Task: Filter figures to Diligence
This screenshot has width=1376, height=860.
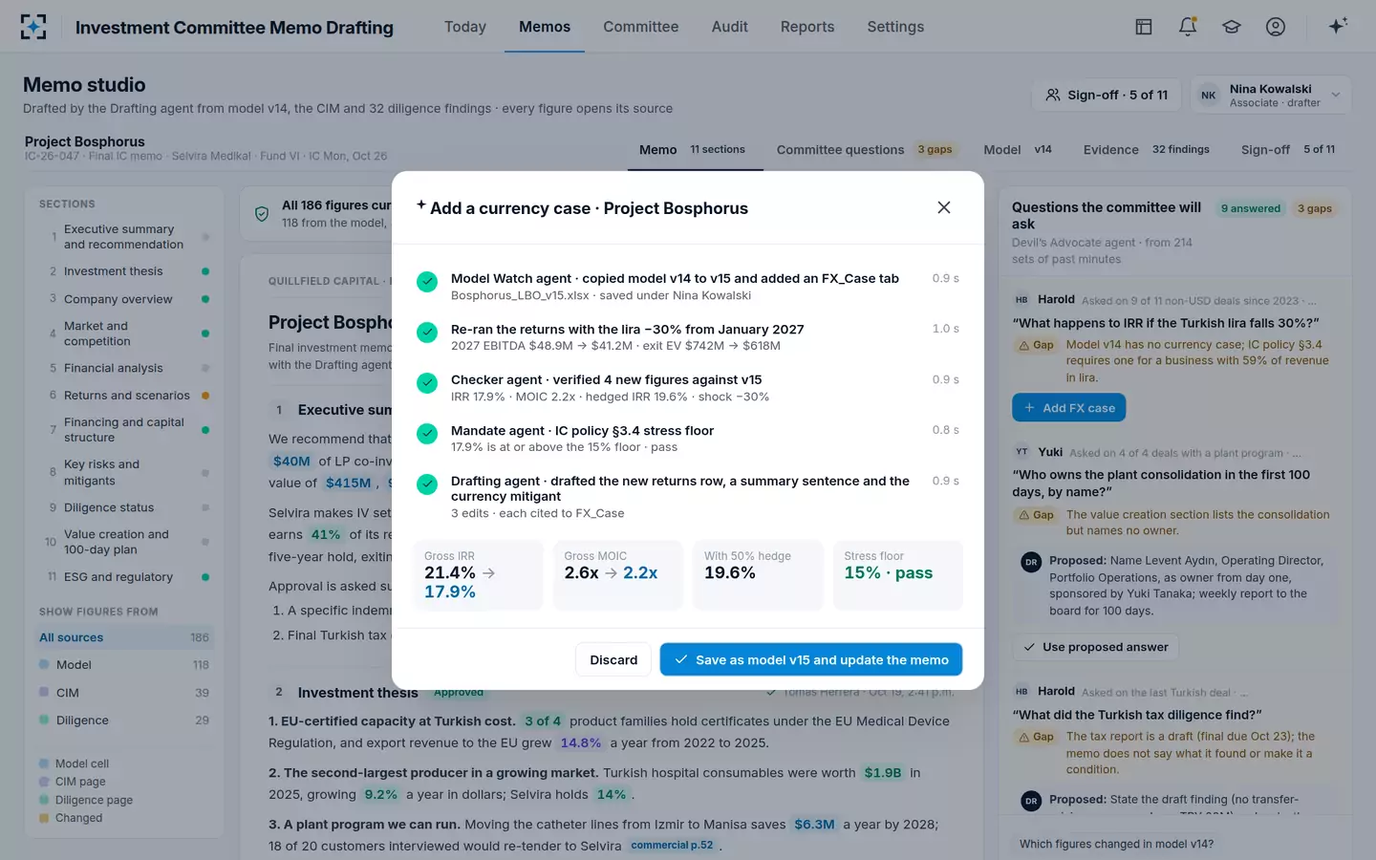Action: [x=124, y=720]
